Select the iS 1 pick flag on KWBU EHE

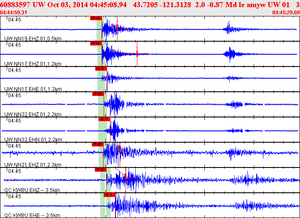(110, 195)
